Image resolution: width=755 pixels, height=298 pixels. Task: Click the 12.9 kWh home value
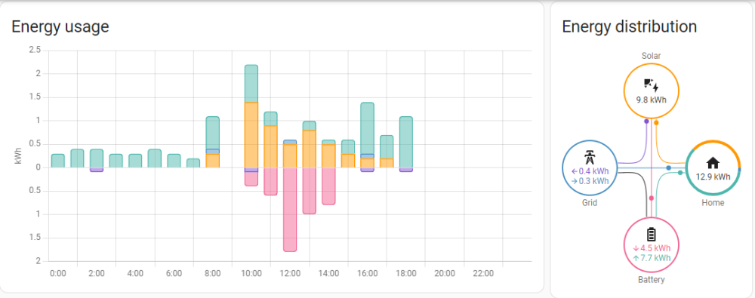point(713,177)
